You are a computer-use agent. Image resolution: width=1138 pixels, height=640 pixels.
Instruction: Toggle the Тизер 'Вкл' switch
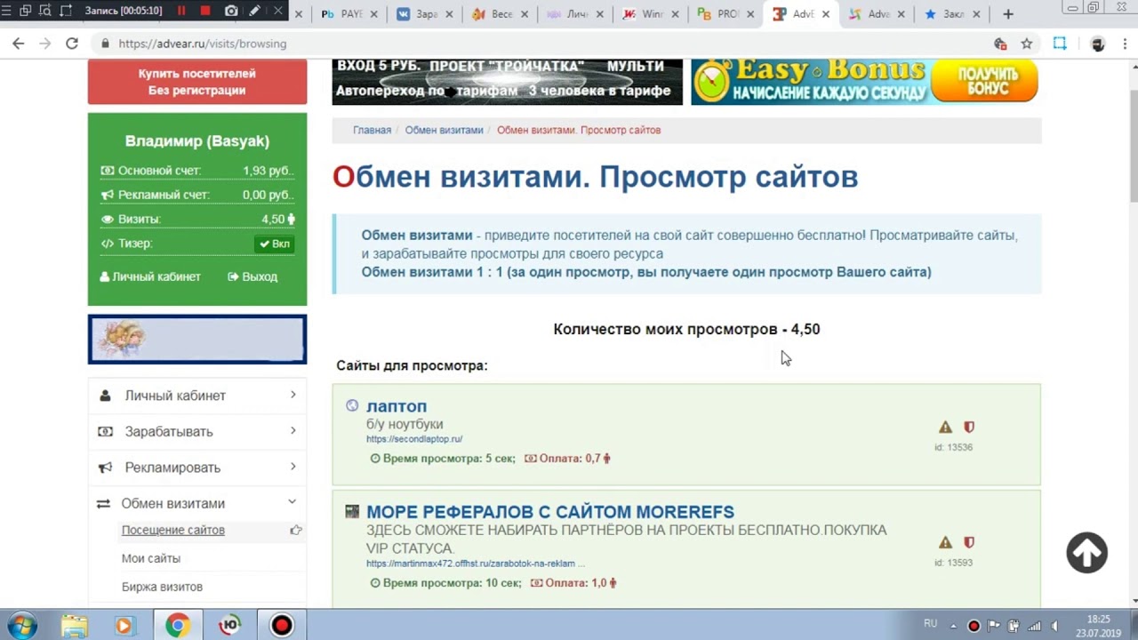pos(275,244)
